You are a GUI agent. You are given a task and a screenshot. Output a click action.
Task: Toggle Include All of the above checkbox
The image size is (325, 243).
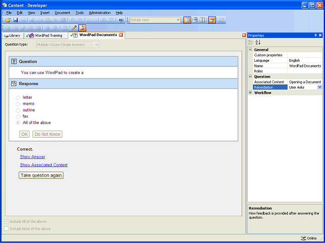[7, 222]
